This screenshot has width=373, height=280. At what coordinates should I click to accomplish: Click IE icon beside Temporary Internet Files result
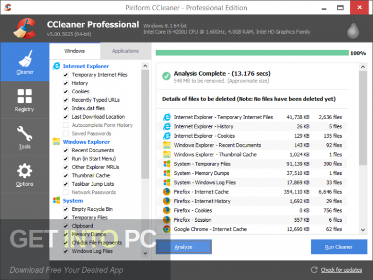click(x=167, y=117)
